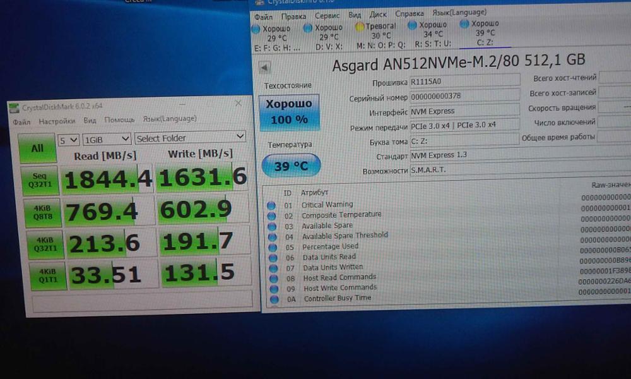Click status circle of Data Units Read row
Screen dimensions: 631x379
coord(273,258)
